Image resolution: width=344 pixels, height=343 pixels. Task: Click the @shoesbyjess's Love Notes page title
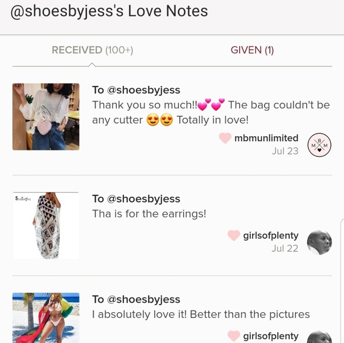pyautogui.click(x=109, y=11)
